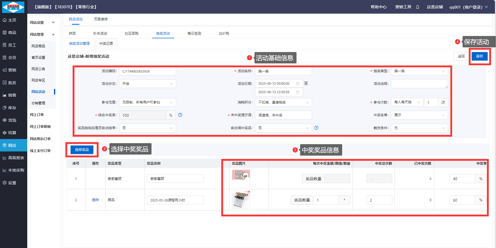Click the blue 保存 button
The width and height of the screenshot is (496, 248).
(479, 56)
